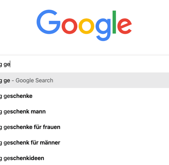Click the yellow o in Google logo

[x=87, y=26]
